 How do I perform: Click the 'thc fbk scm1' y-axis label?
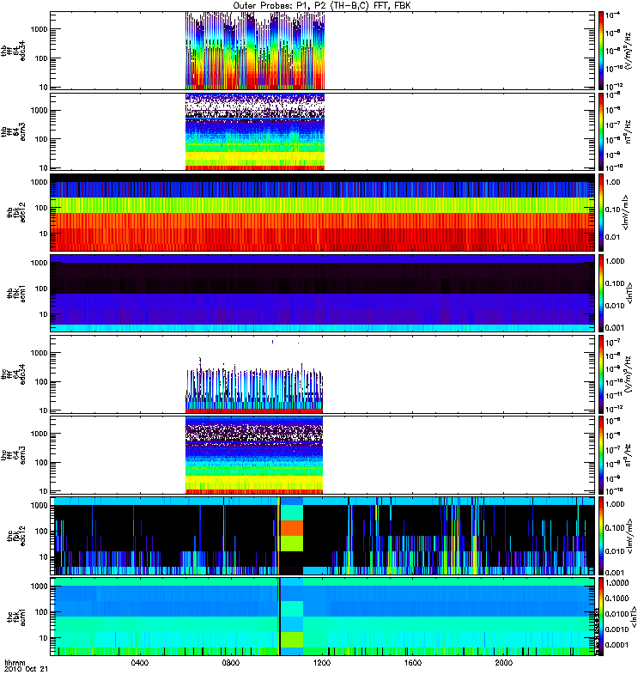[x=16, y=617]
